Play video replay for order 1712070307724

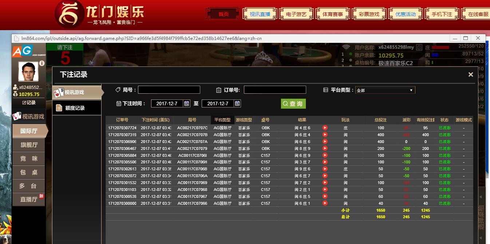pyautogui.click(x=325, y=128)
